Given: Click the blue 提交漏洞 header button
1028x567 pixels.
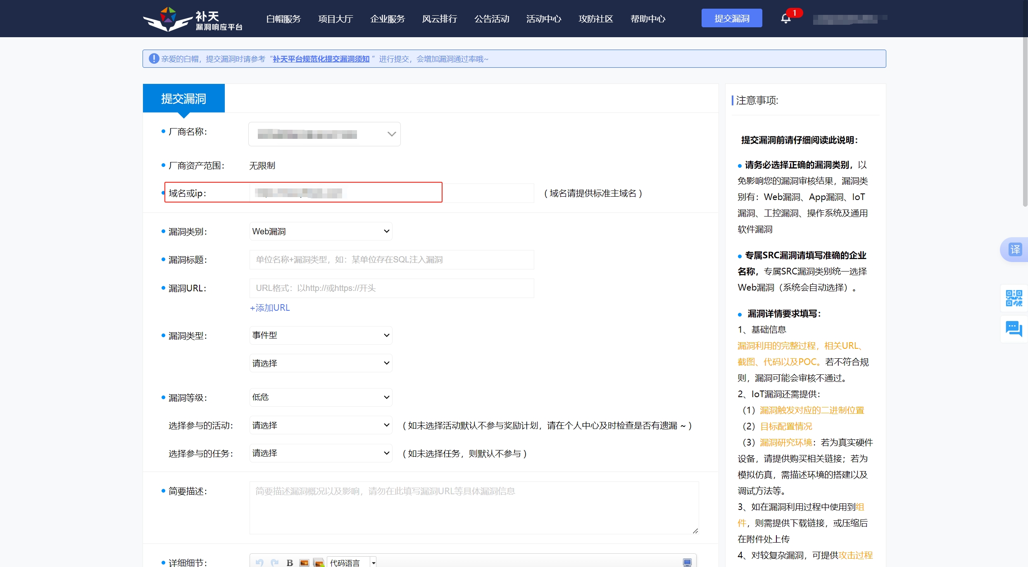Looking at the screenshot, I should [x=731, y=19].
